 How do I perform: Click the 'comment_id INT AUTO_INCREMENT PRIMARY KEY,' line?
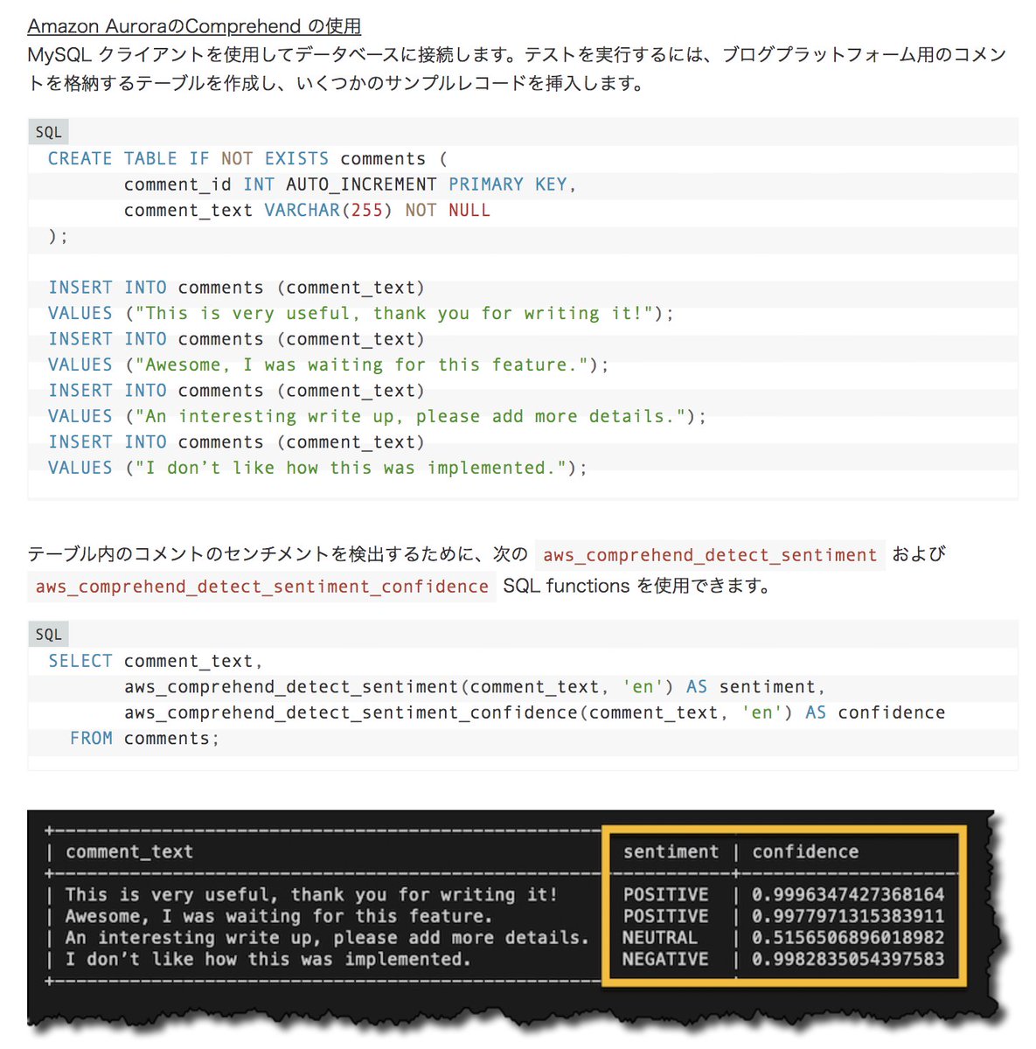(350, 184)
